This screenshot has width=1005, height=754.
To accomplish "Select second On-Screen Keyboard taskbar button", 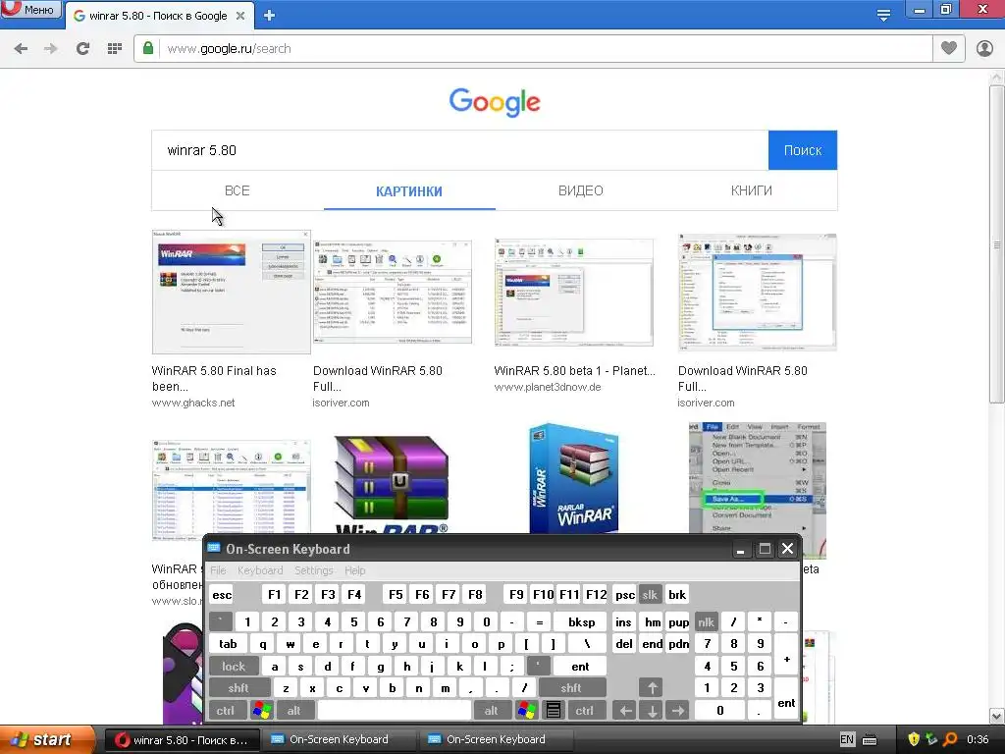I will pos(496,740).
